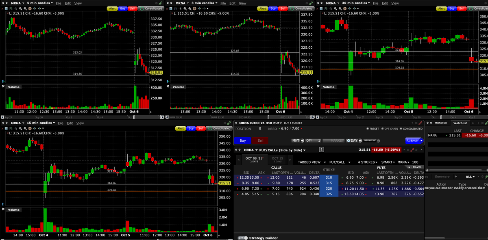This screenshot has width=488, height=240.
Task: Open the SMART exchange dropdown
Action: [x=388, y=162]
